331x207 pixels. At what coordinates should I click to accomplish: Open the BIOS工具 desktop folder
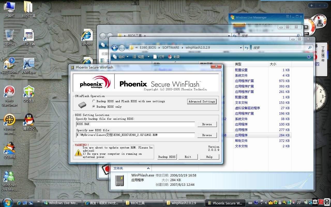point(29,10)
